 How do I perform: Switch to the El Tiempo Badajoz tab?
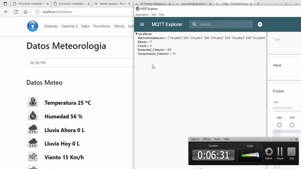pos(153,4)
